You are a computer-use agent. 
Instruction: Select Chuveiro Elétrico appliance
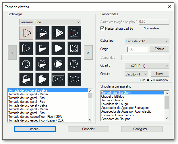pyautogui.click(x=132, y=96)
